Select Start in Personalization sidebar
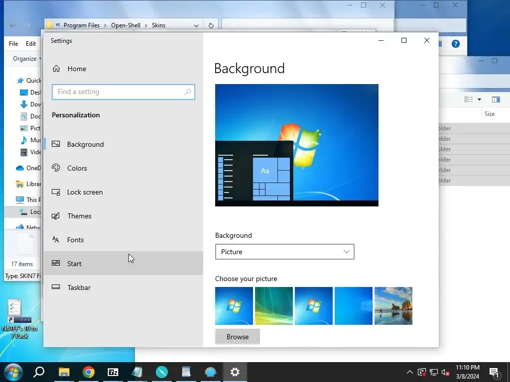This screenshot has height=382, width=510. pos(124,264)
